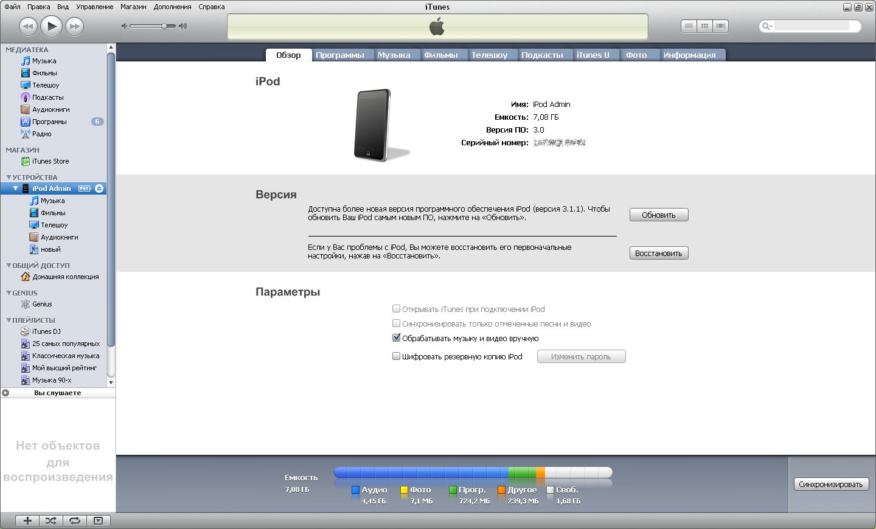Adjust the volume slider

click(x=164, y=26)
